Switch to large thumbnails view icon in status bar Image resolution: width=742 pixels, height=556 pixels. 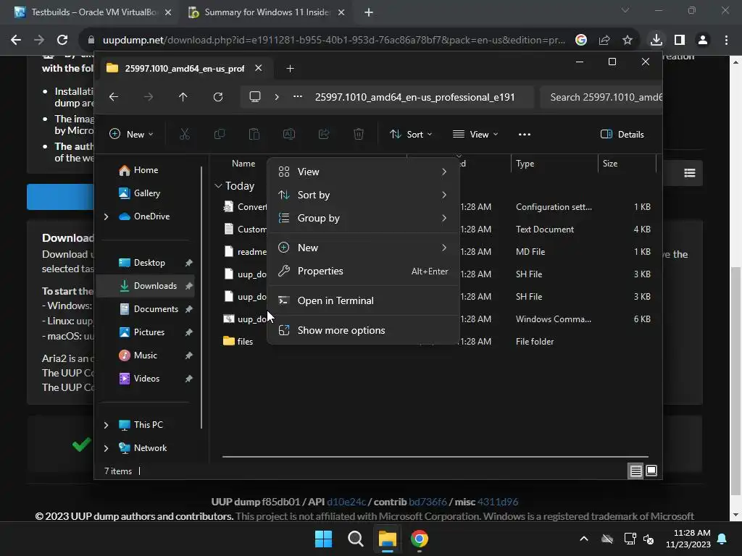pyautogui.click(x=651, y=471)
